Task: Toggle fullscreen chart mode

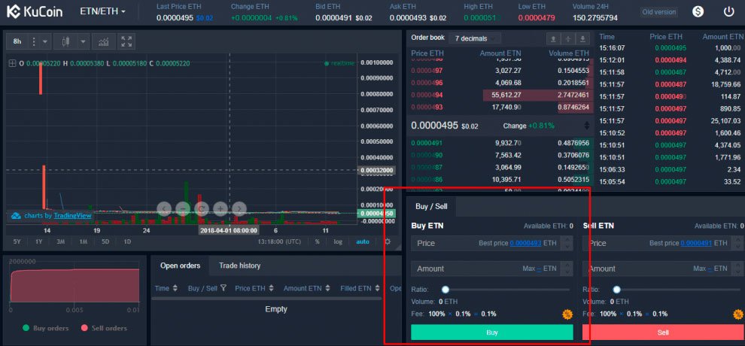Action: coord(126,42)
